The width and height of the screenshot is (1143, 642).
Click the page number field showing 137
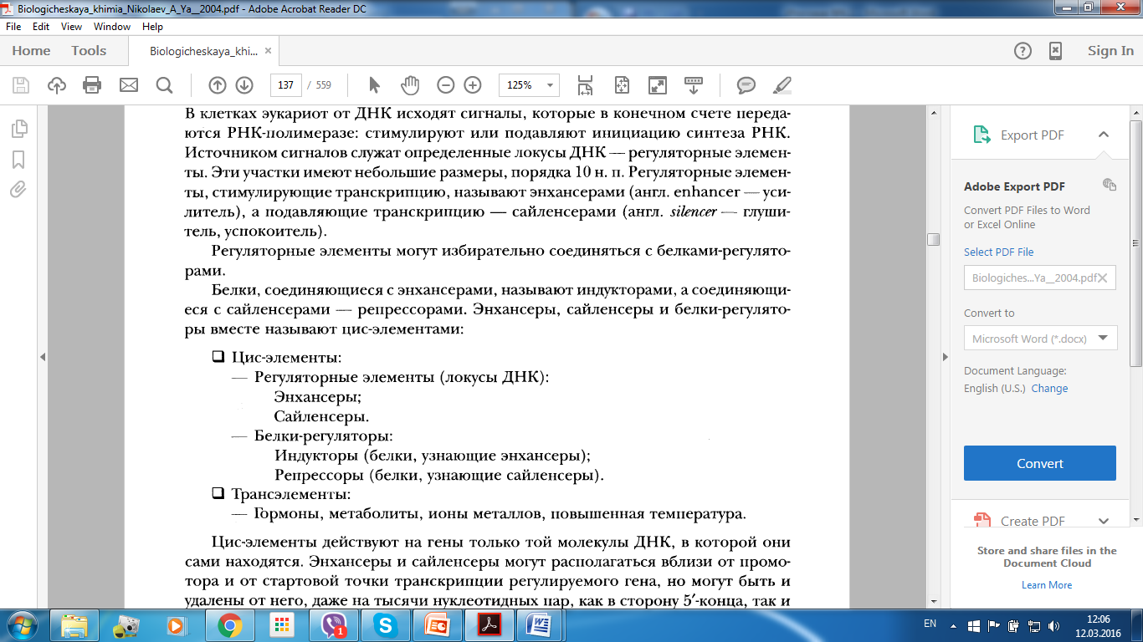285,84
